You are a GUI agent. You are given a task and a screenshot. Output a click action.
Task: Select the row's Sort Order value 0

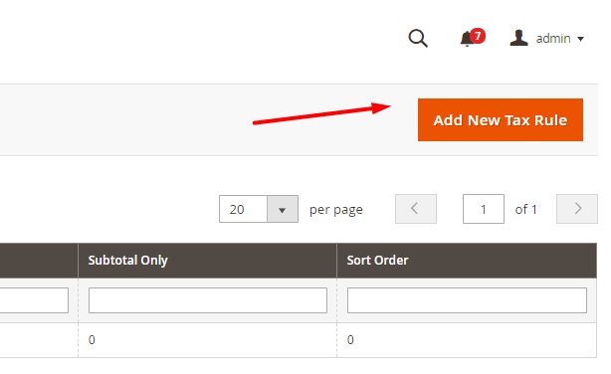coord(350,340)
